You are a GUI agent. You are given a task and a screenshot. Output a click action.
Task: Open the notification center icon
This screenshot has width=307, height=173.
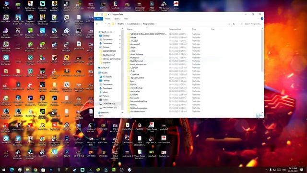click(302, 170)
